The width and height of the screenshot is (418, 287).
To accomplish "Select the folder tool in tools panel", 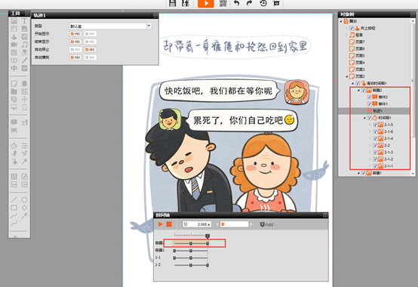I will [14, 91].
